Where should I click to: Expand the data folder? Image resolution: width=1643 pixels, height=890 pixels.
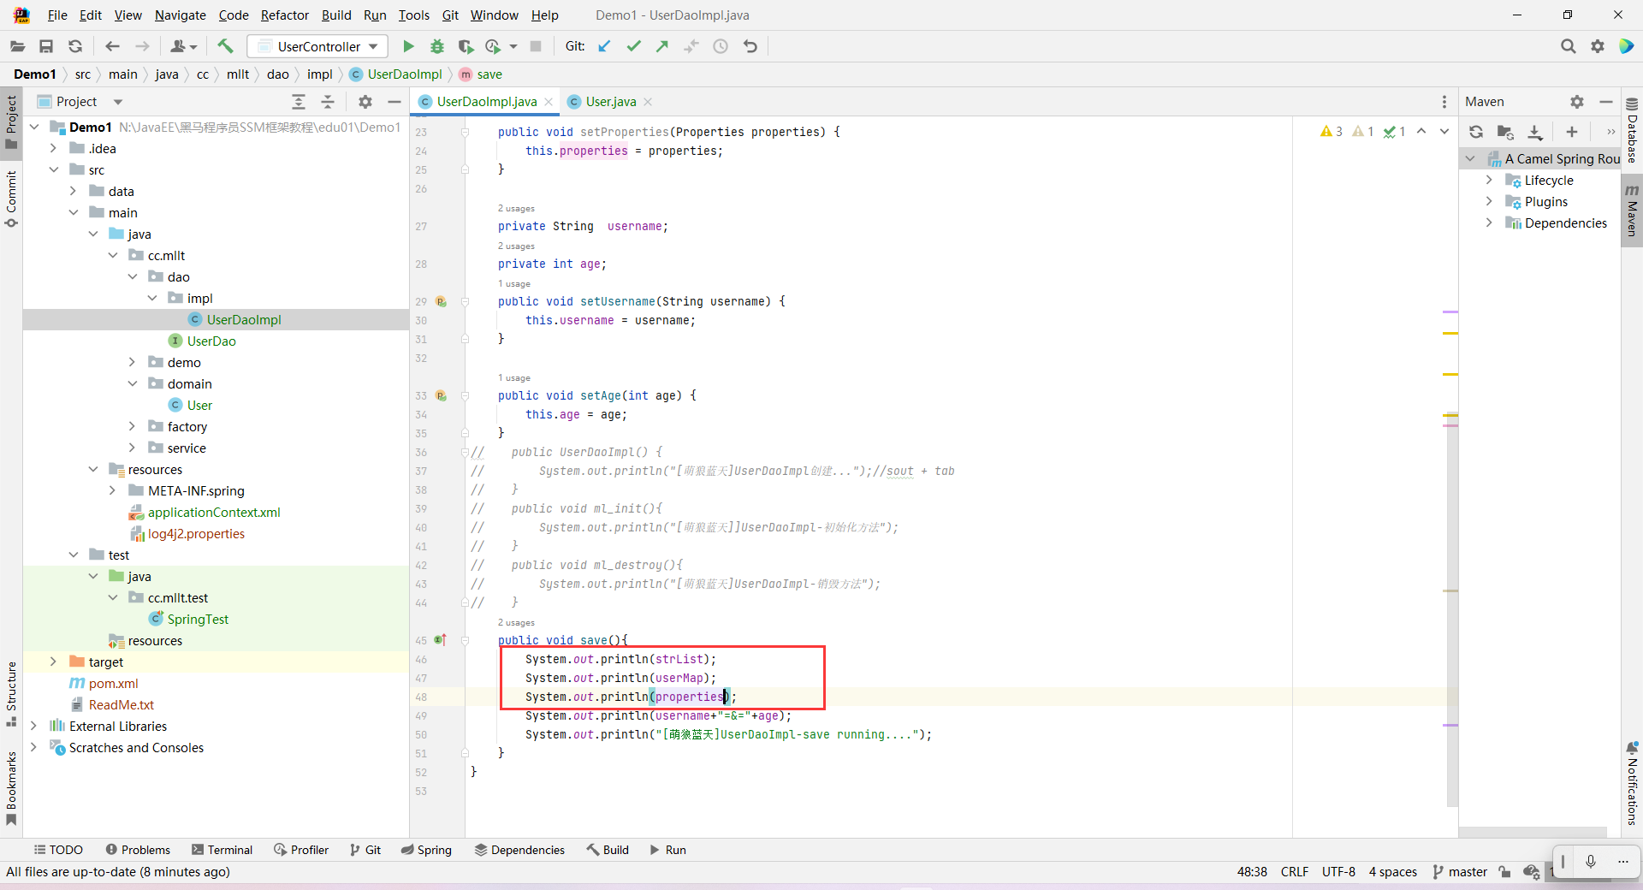click(73, 191)
